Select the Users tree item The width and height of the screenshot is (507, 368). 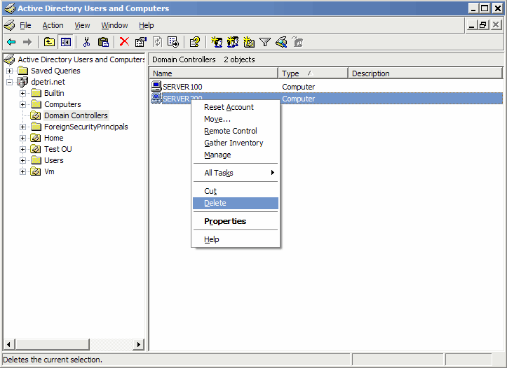(54, 160)
